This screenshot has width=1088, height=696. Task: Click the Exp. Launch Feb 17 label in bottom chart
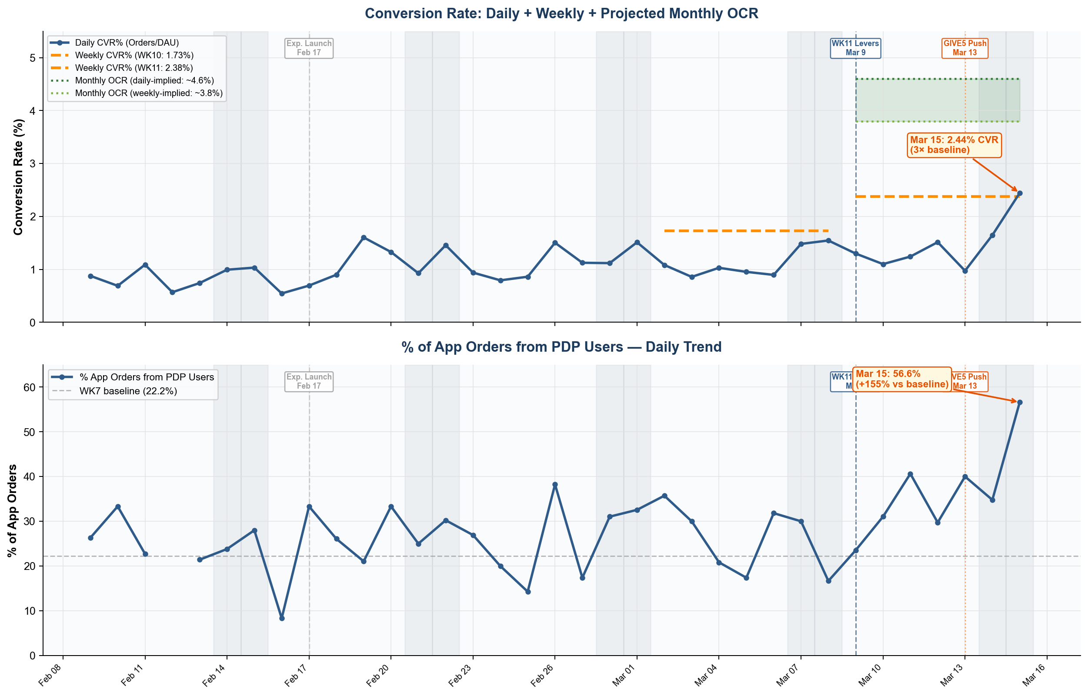point(309,381)
